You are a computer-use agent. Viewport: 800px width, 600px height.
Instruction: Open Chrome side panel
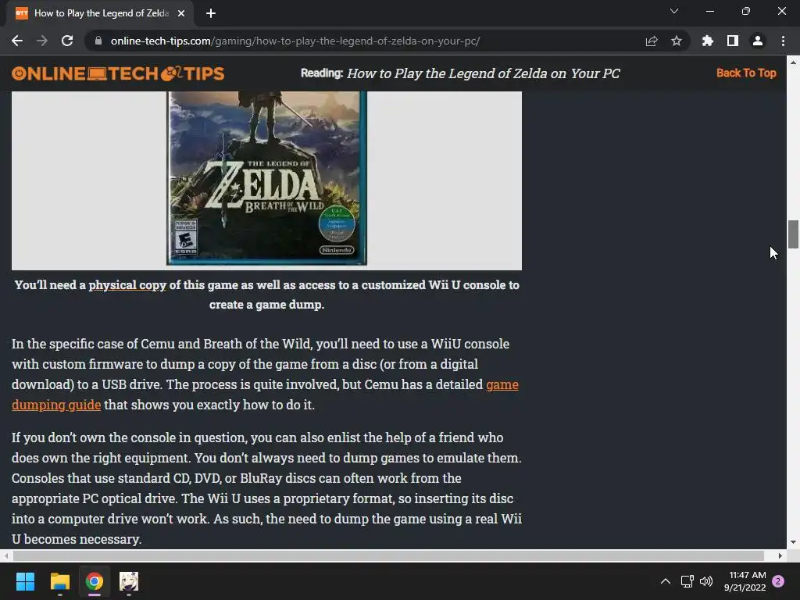click(x=733, y=41)
